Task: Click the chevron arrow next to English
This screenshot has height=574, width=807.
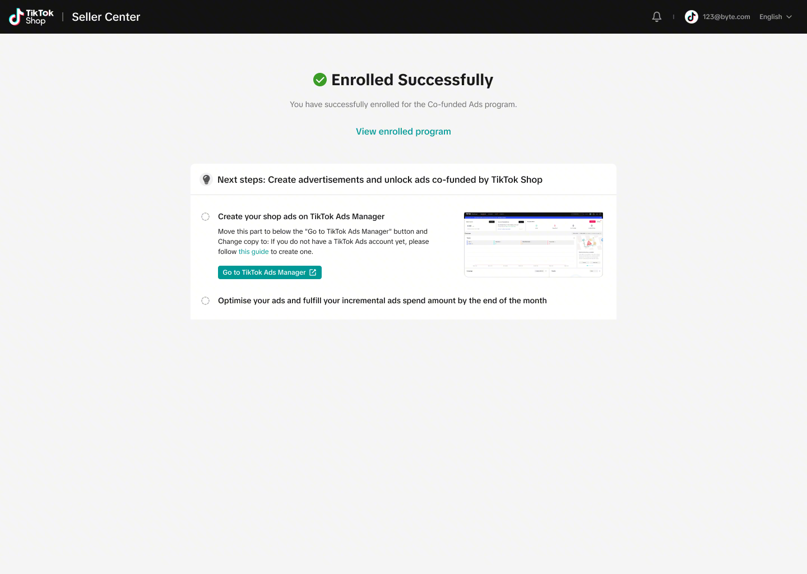Action: (x=789, y=17)
